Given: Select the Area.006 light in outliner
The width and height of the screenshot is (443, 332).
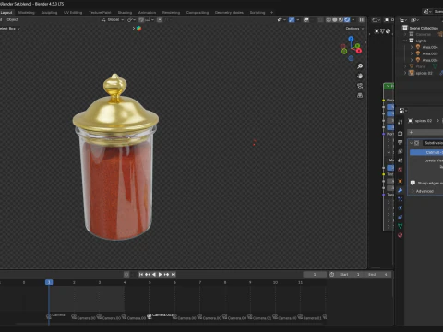Looking at the screenshot, I should pyautogui.click(x=430, y=60).
